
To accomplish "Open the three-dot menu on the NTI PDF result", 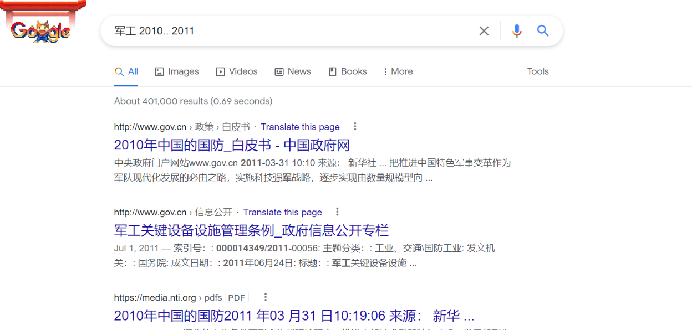I will click(x=265, y=297).
